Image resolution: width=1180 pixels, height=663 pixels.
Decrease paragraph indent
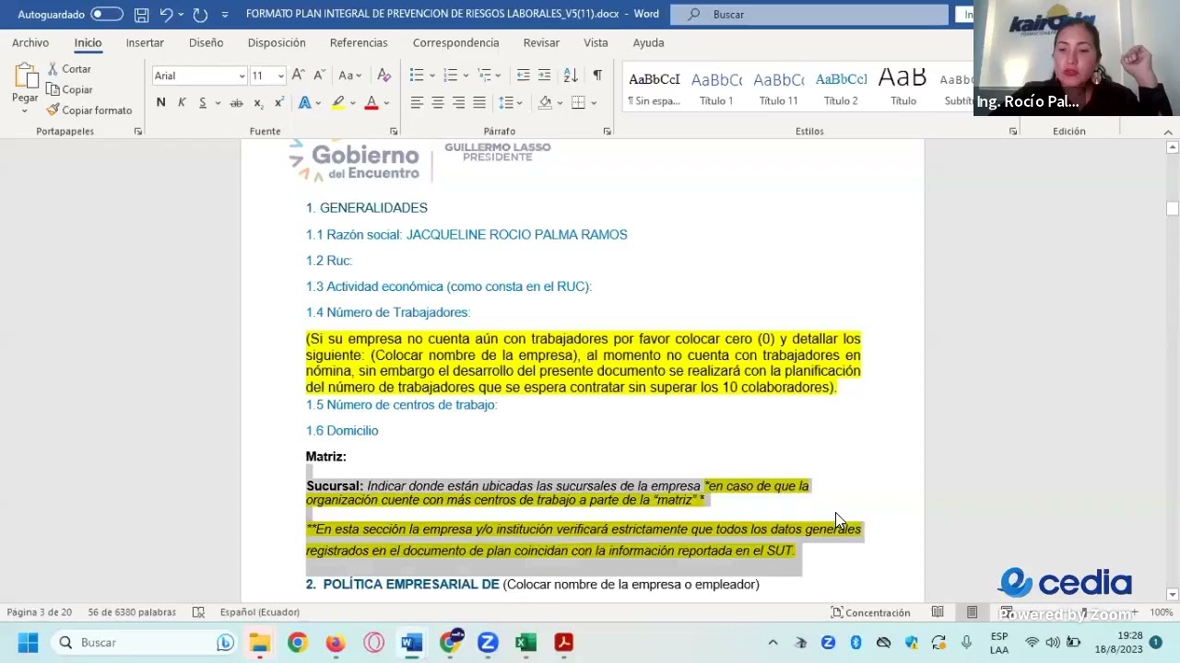[x=523, y=76]
